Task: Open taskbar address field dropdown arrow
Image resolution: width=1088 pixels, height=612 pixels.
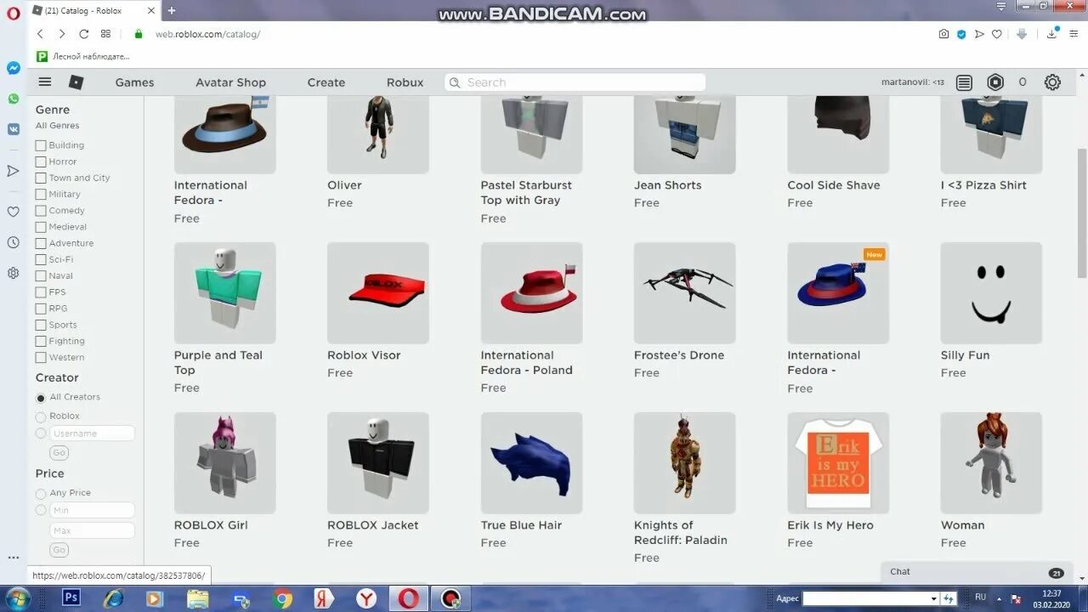Action: click(x=933, y=599)
